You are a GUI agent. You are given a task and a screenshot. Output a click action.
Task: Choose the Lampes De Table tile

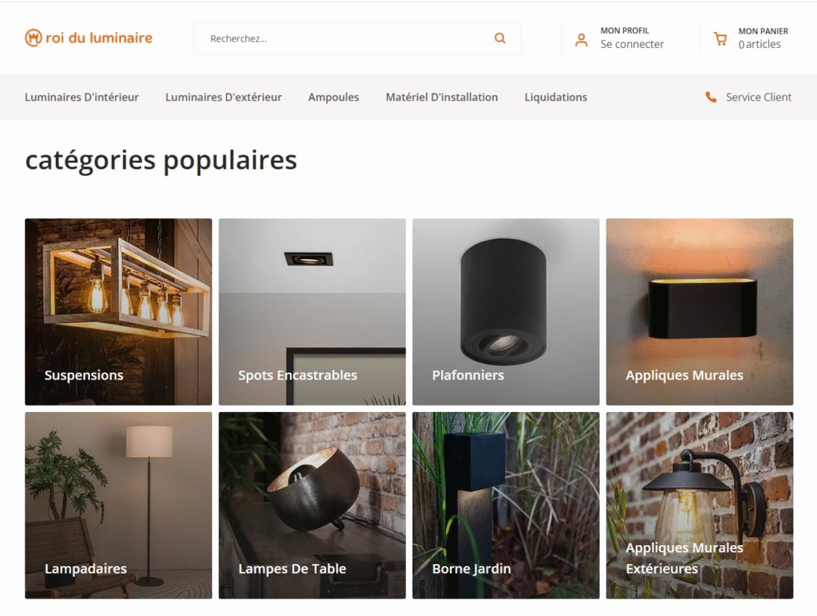(x=312, y=505)
